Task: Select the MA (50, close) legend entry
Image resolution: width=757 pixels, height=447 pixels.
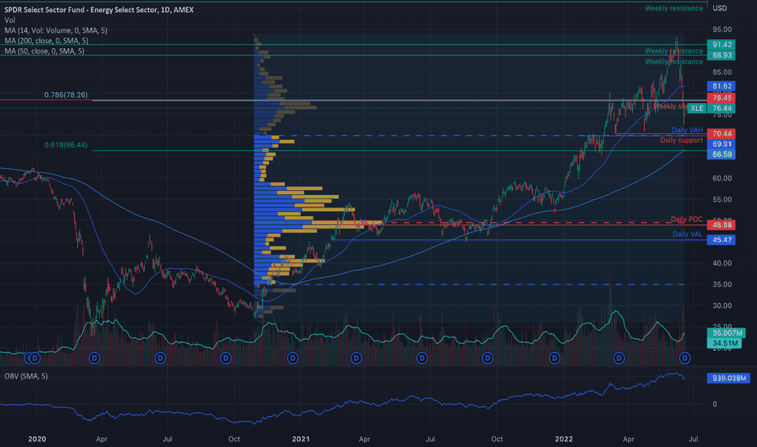Action: click(x=45, y=50)
